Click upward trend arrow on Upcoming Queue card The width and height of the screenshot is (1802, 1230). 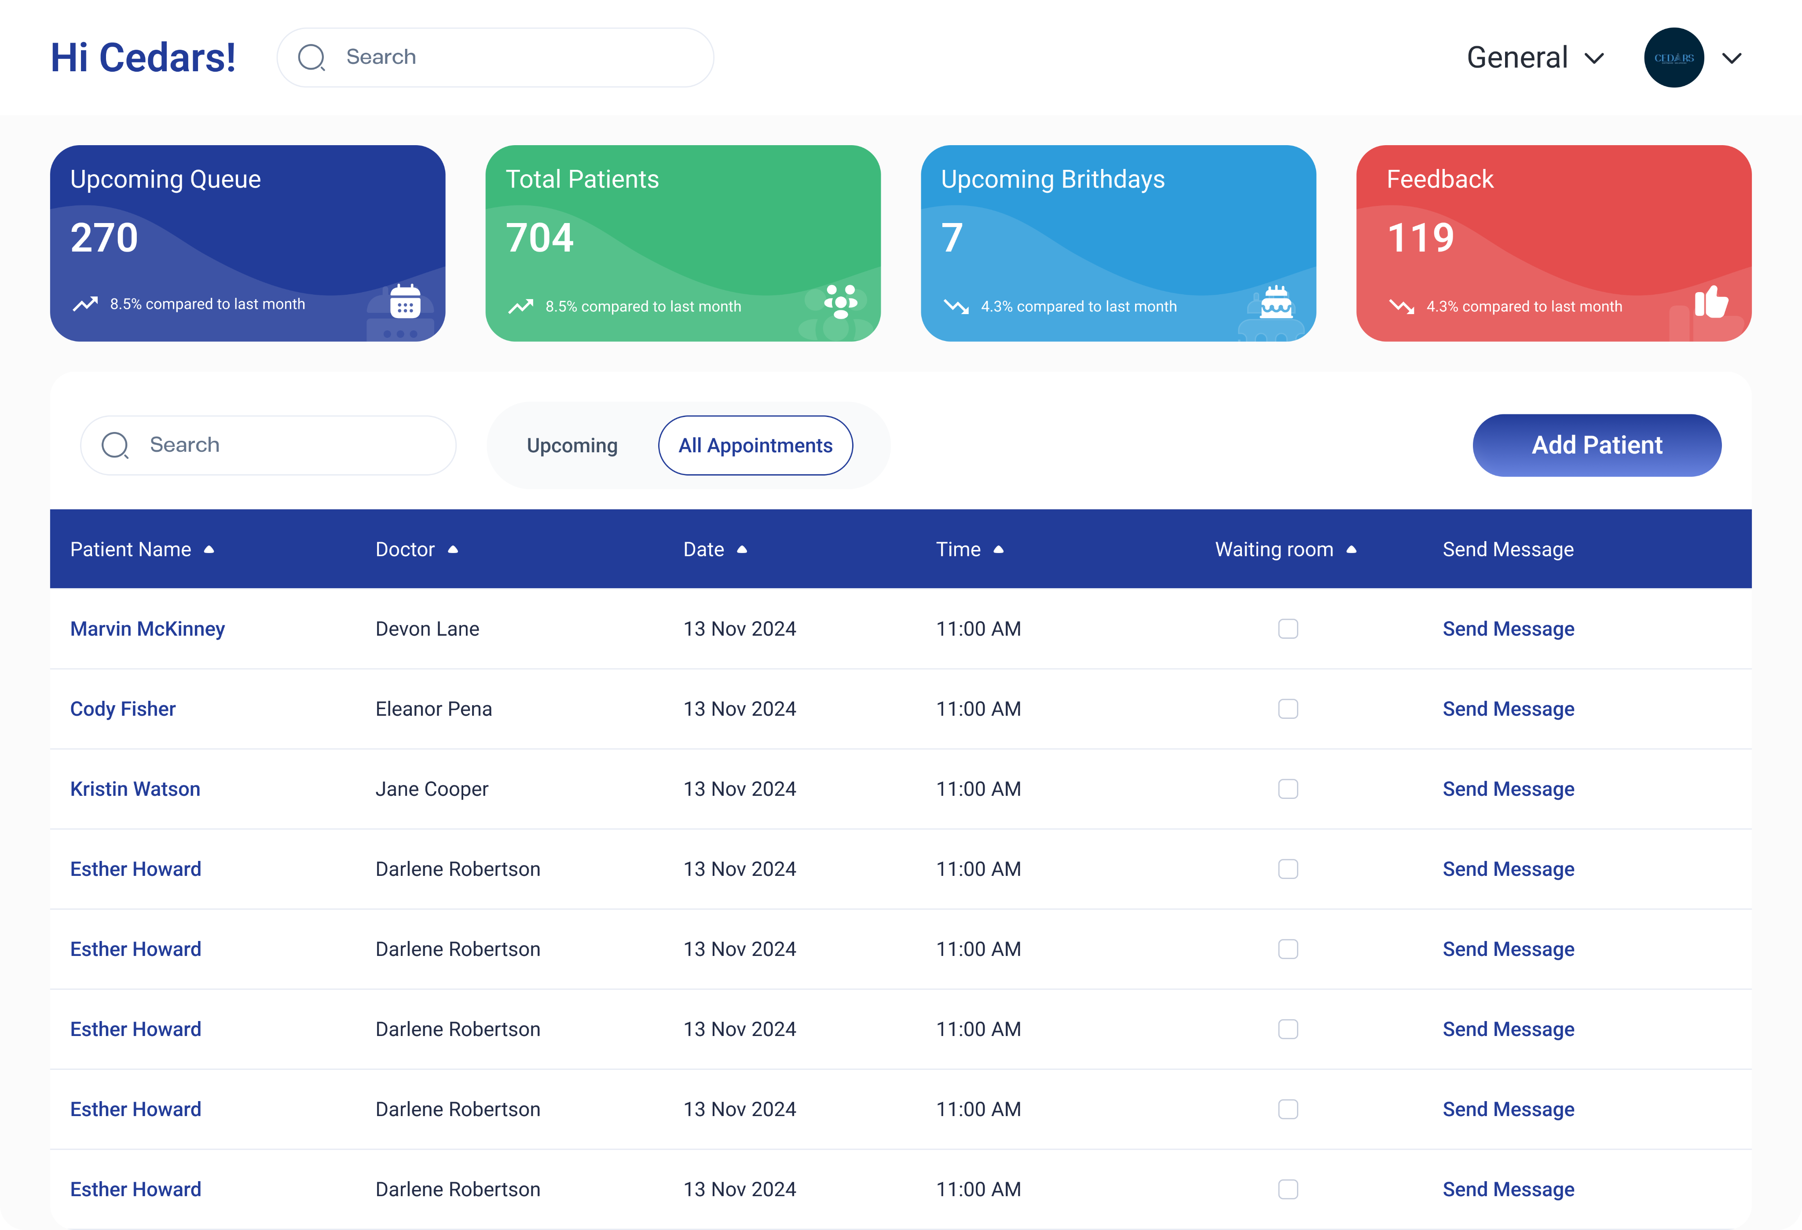(x=85, y=304)
